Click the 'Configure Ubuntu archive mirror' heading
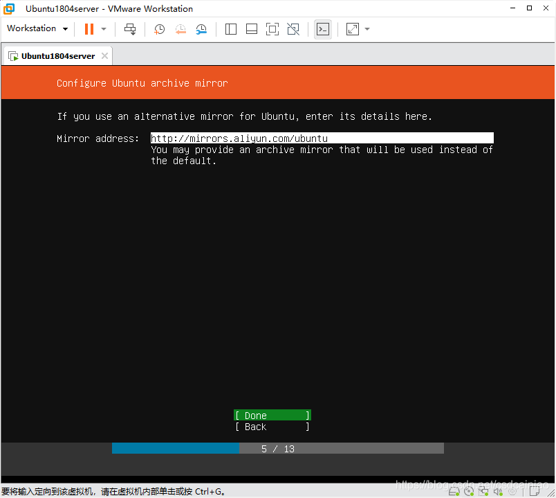Image resolution: width=556 pixels, height=498 pixels. point(142,83)
